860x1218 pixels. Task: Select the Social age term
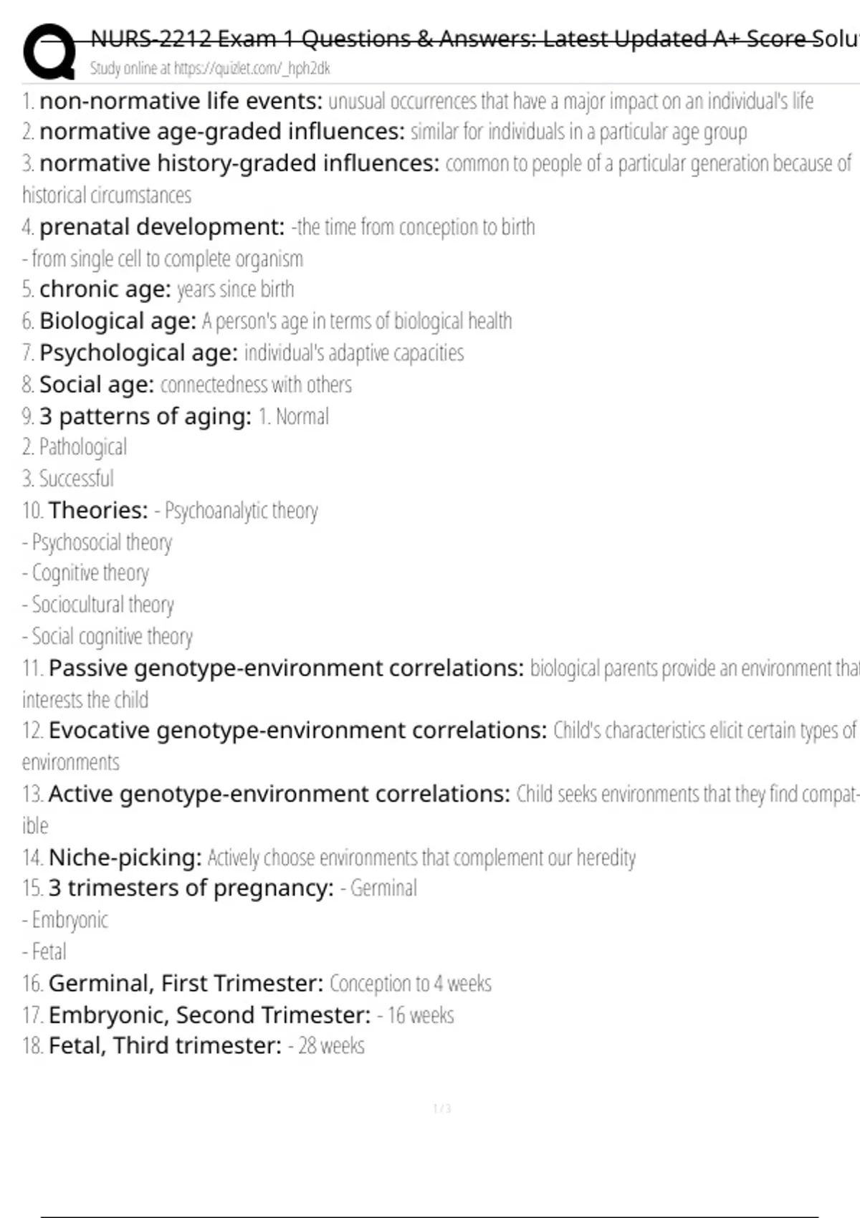97,385
